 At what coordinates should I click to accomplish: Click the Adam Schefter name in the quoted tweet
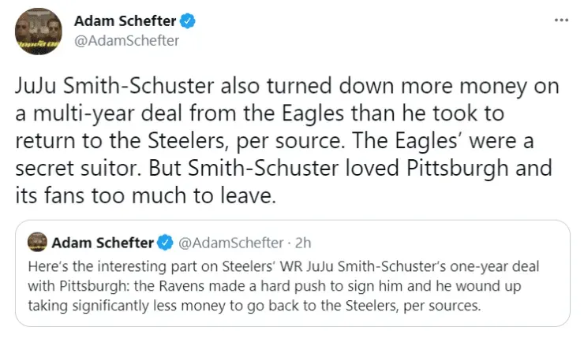103,240
